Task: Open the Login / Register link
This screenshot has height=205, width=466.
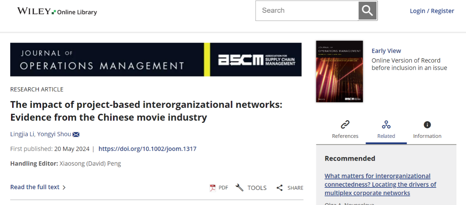Action: 432,11
